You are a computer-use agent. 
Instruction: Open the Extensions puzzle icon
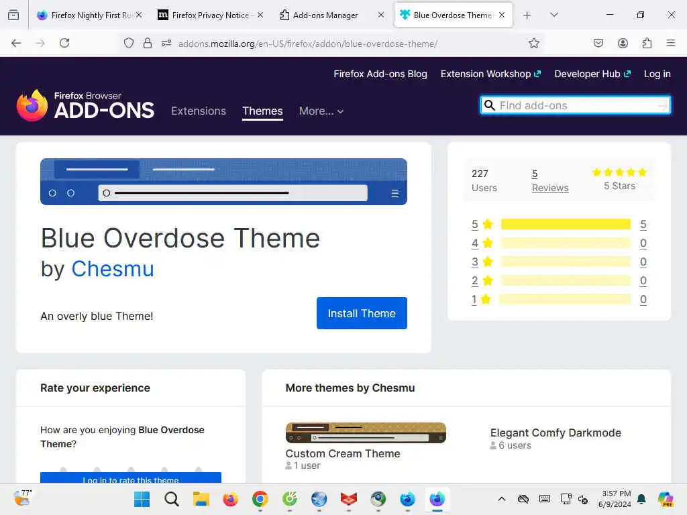pyautogui.click(x=647, y=43)
